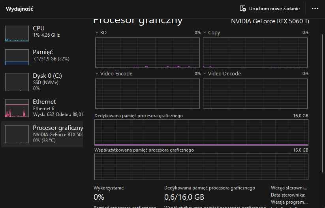Click the 1% 4,26 GHz CPU text
The height and width of the screenshot is (208, 325).
pos(46,35)
